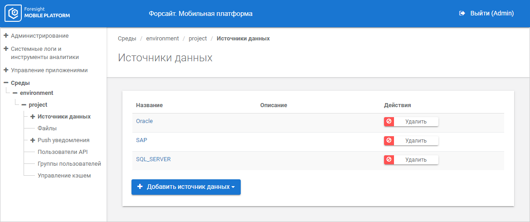Click plus icon on add data source button
Viewport: 530px width, 222px height.
(x=140, y=187)
